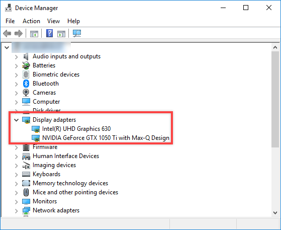Expand the Firmware category
The image size is (281, 230).
(x=16, y=147)
